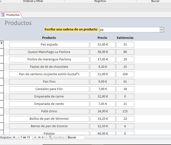
Task: Click the Buscar search box in navigation bar
Action: 76,137
